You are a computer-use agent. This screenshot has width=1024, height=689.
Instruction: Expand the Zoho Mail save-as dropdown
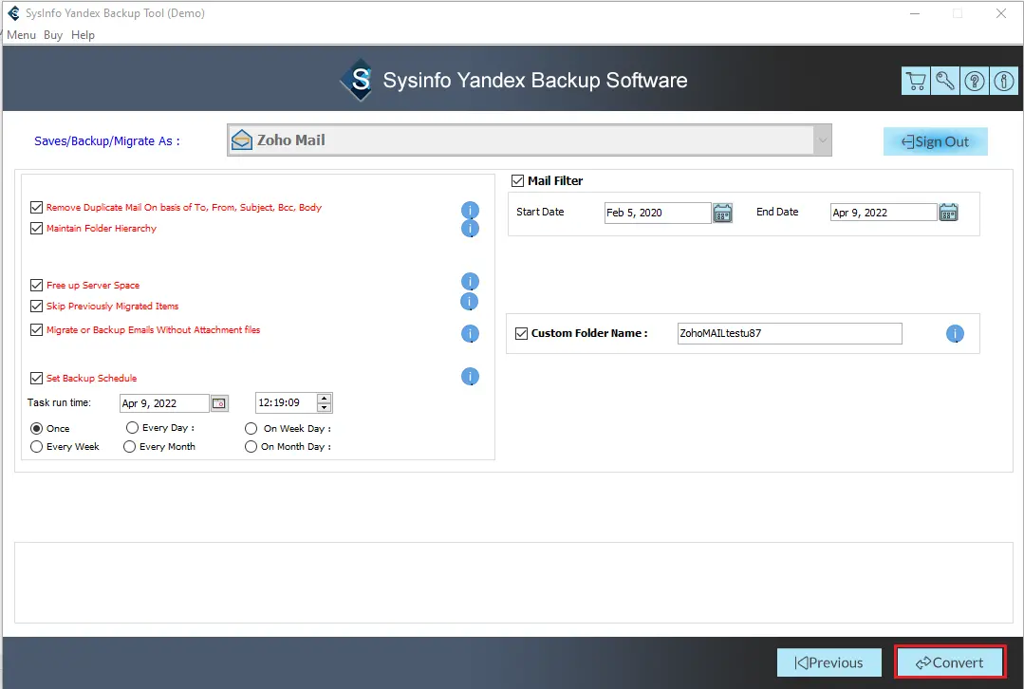(820, 140)
